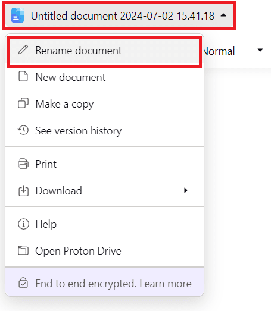Click the info circle icon beside Help

(x=23, y=224)
